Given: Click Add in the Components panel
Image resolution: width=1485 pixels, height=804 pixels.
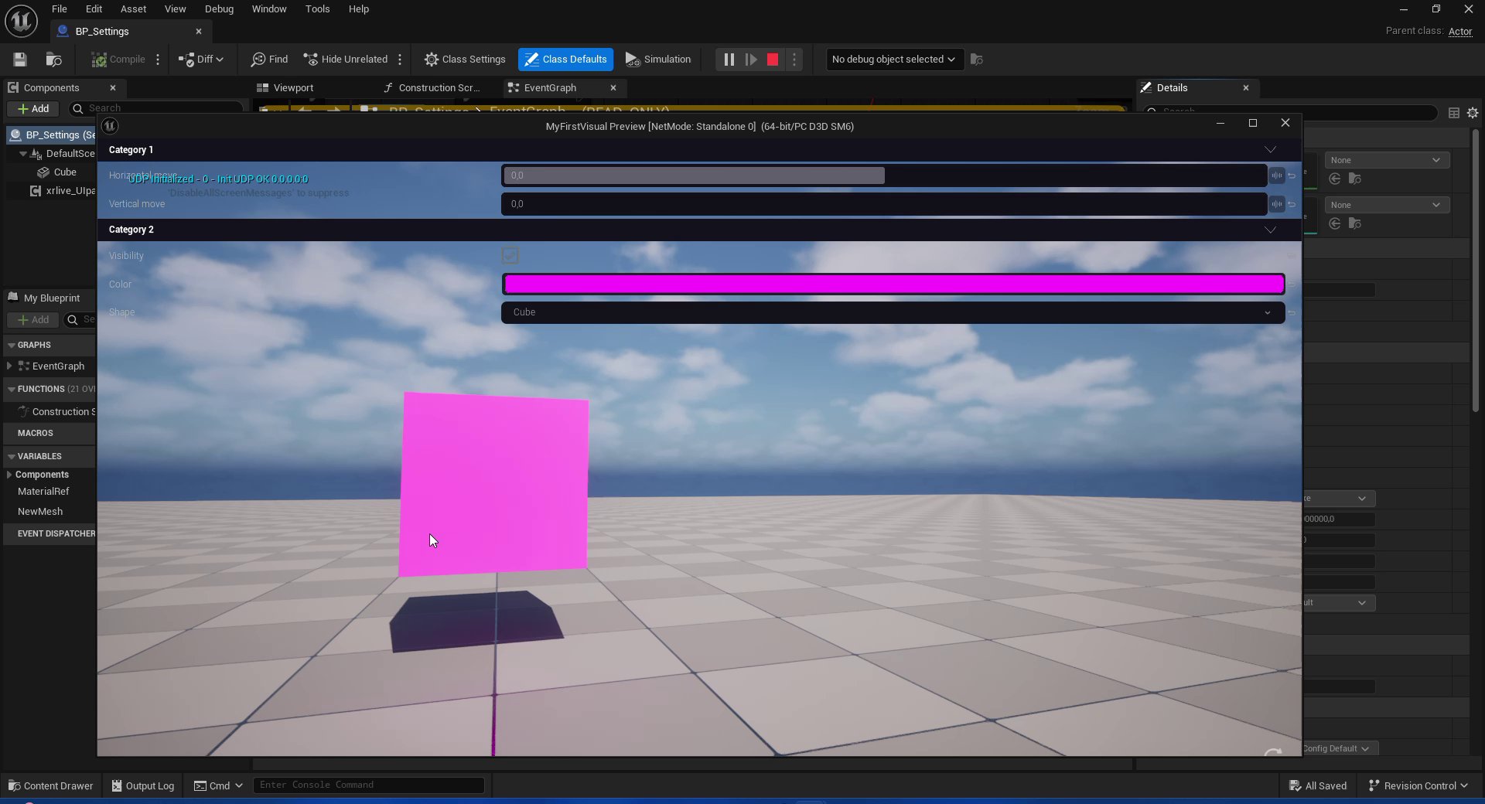Looking at the screenshot, I should pyautogui.click(x=33, y=109).
